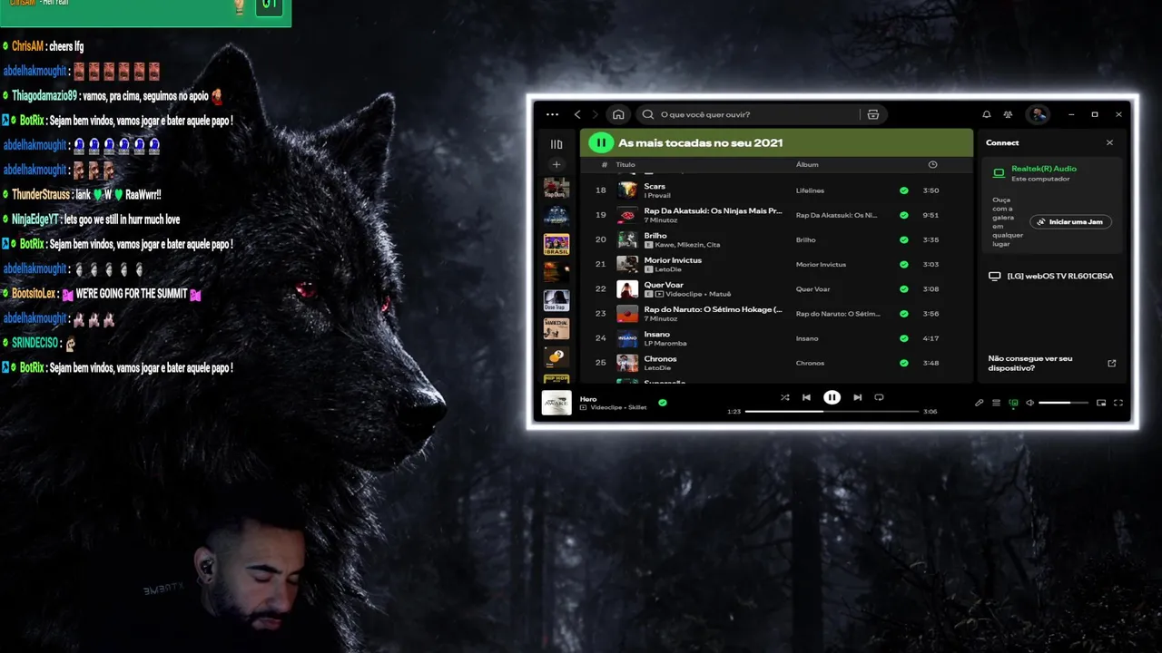Viewport: 1162px width, 653px height.
Task: Click chat username 'NinjaEdgeYT'
Action: (35, 219)
